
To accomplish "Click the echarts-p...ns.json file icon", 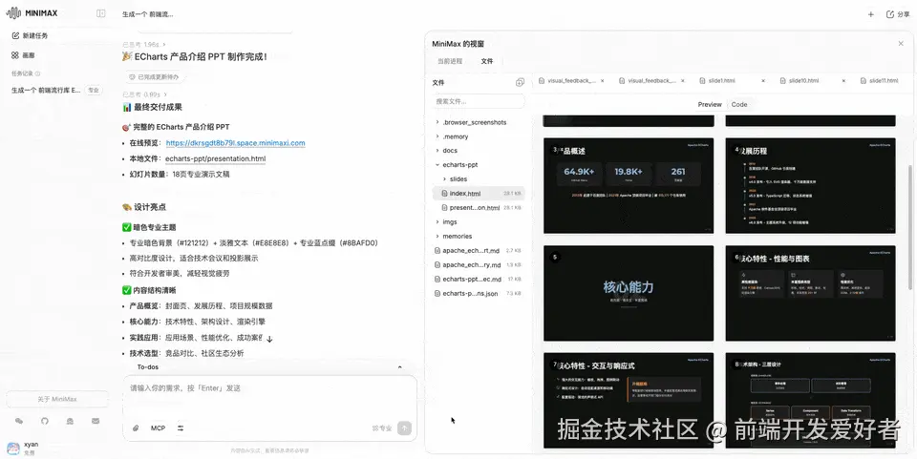I will pos(437,294).
